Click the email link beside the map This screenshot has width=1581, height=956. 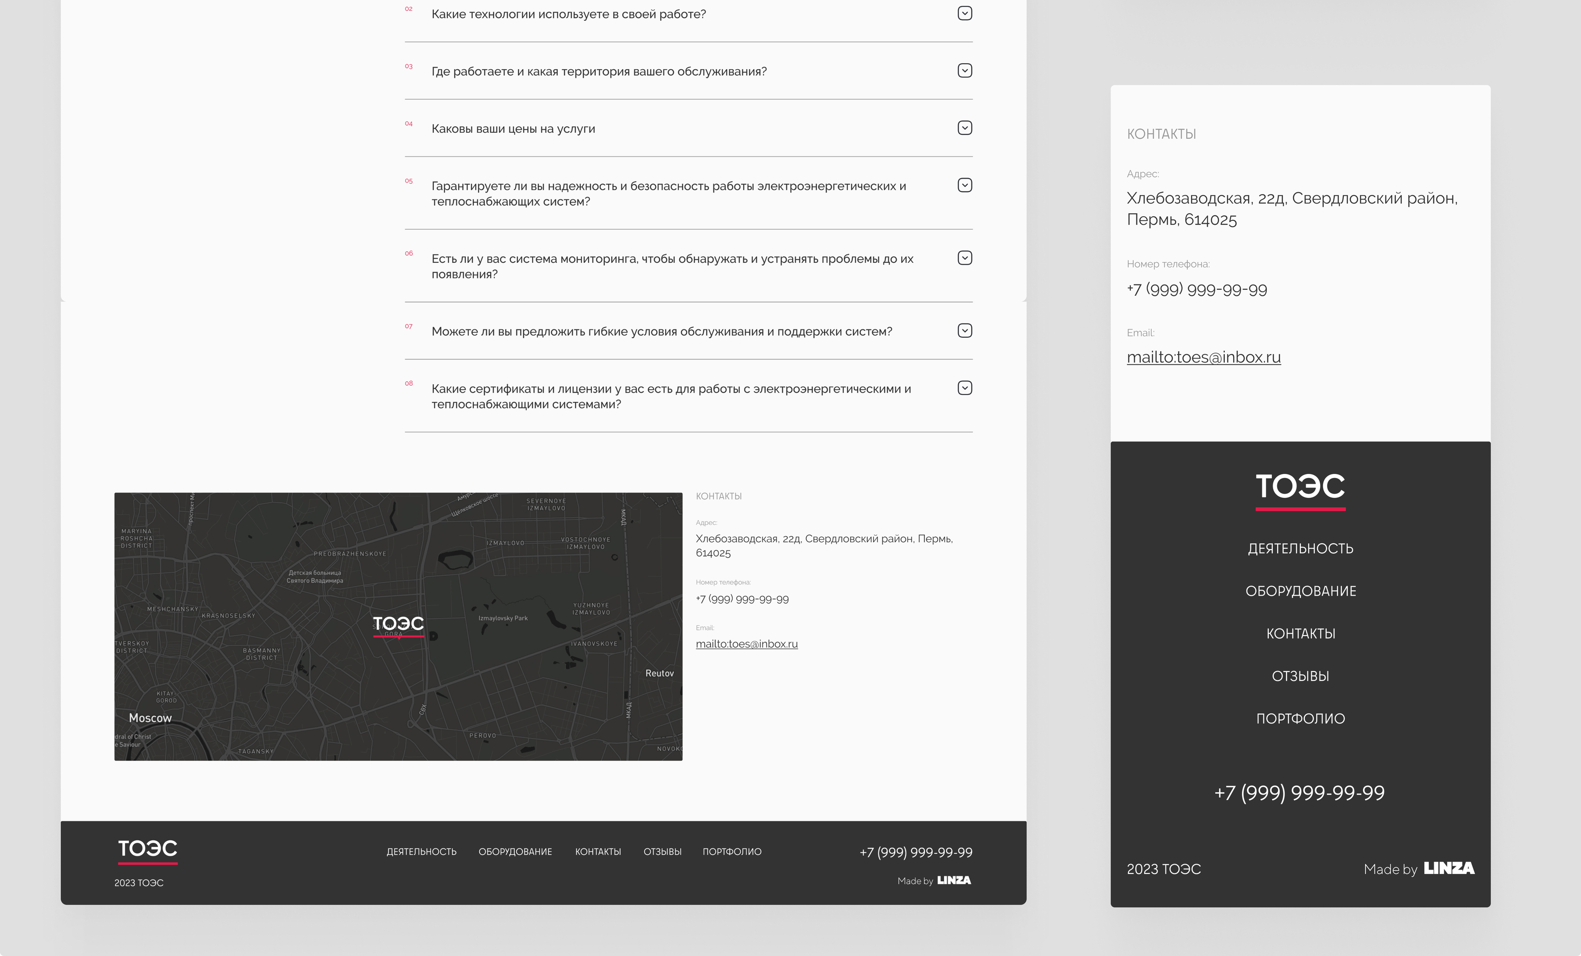tap(746, 644)
